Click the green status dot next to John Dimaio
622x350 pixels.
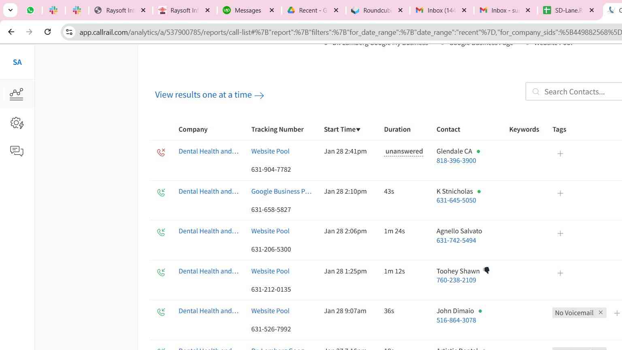[x=480, y=311]
